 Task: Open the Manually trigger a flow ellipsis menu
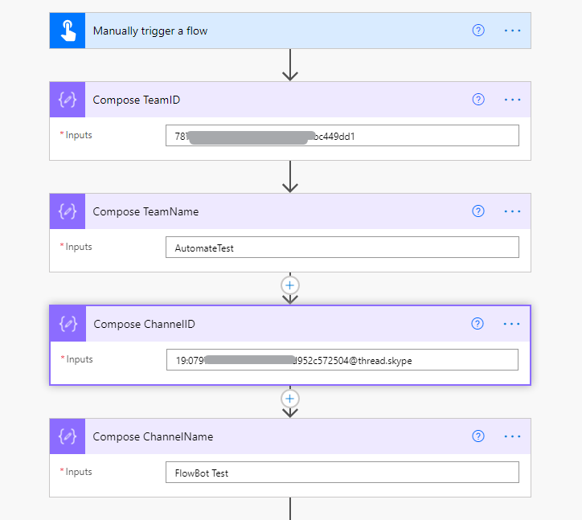[x=512, y=31]
